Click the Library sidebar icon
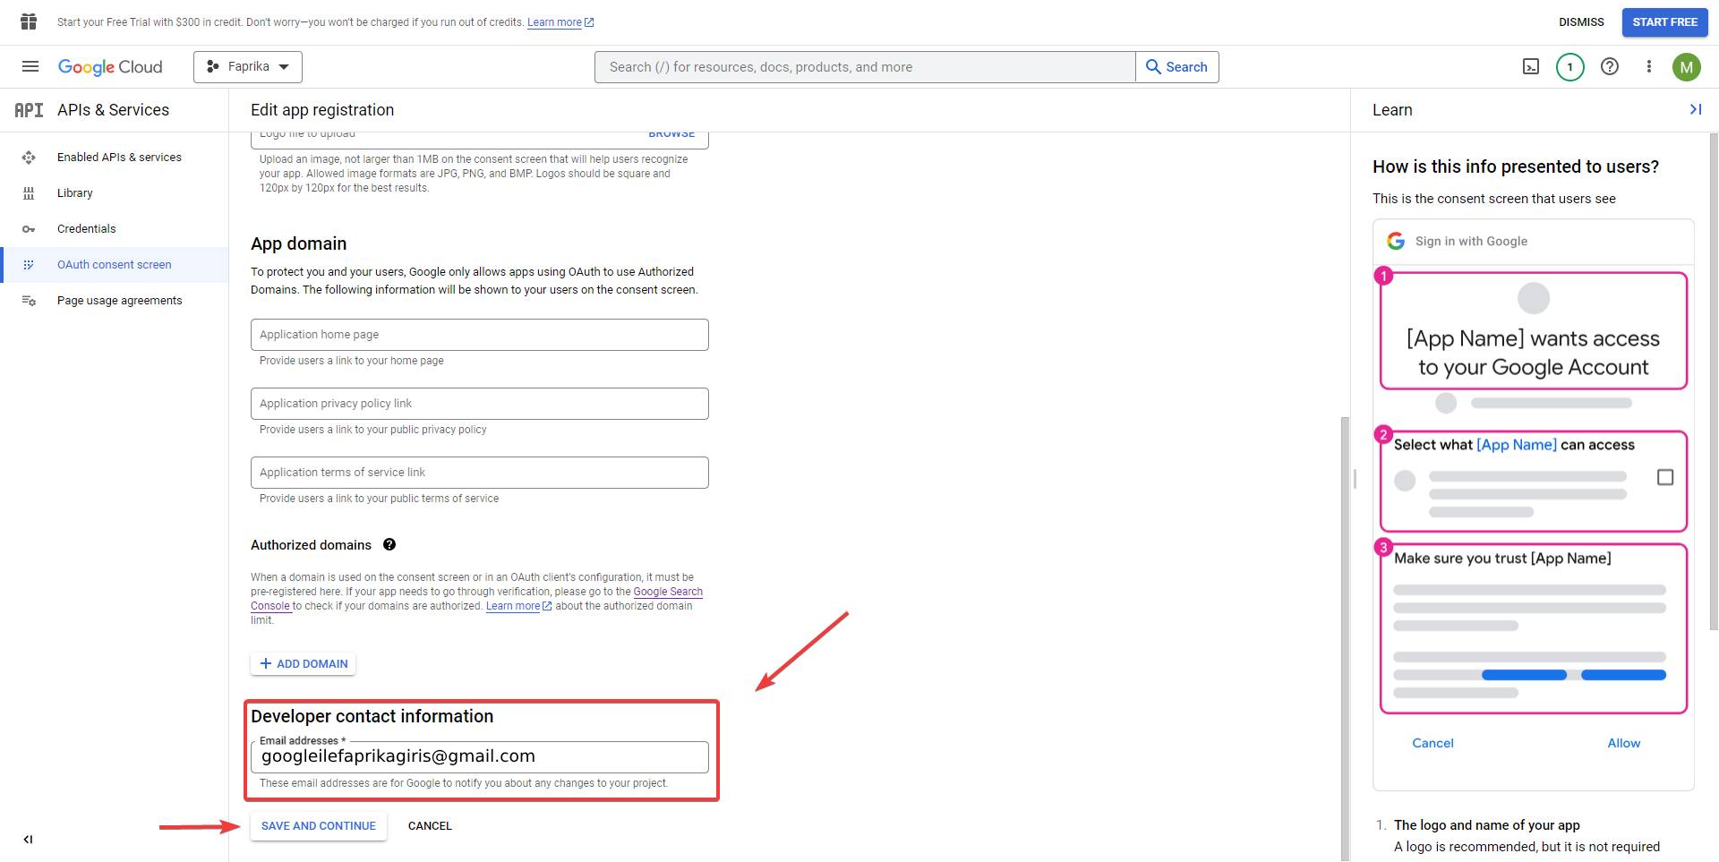The width and height of the screenshot is (1719, 862). click(x=29, y=193)
